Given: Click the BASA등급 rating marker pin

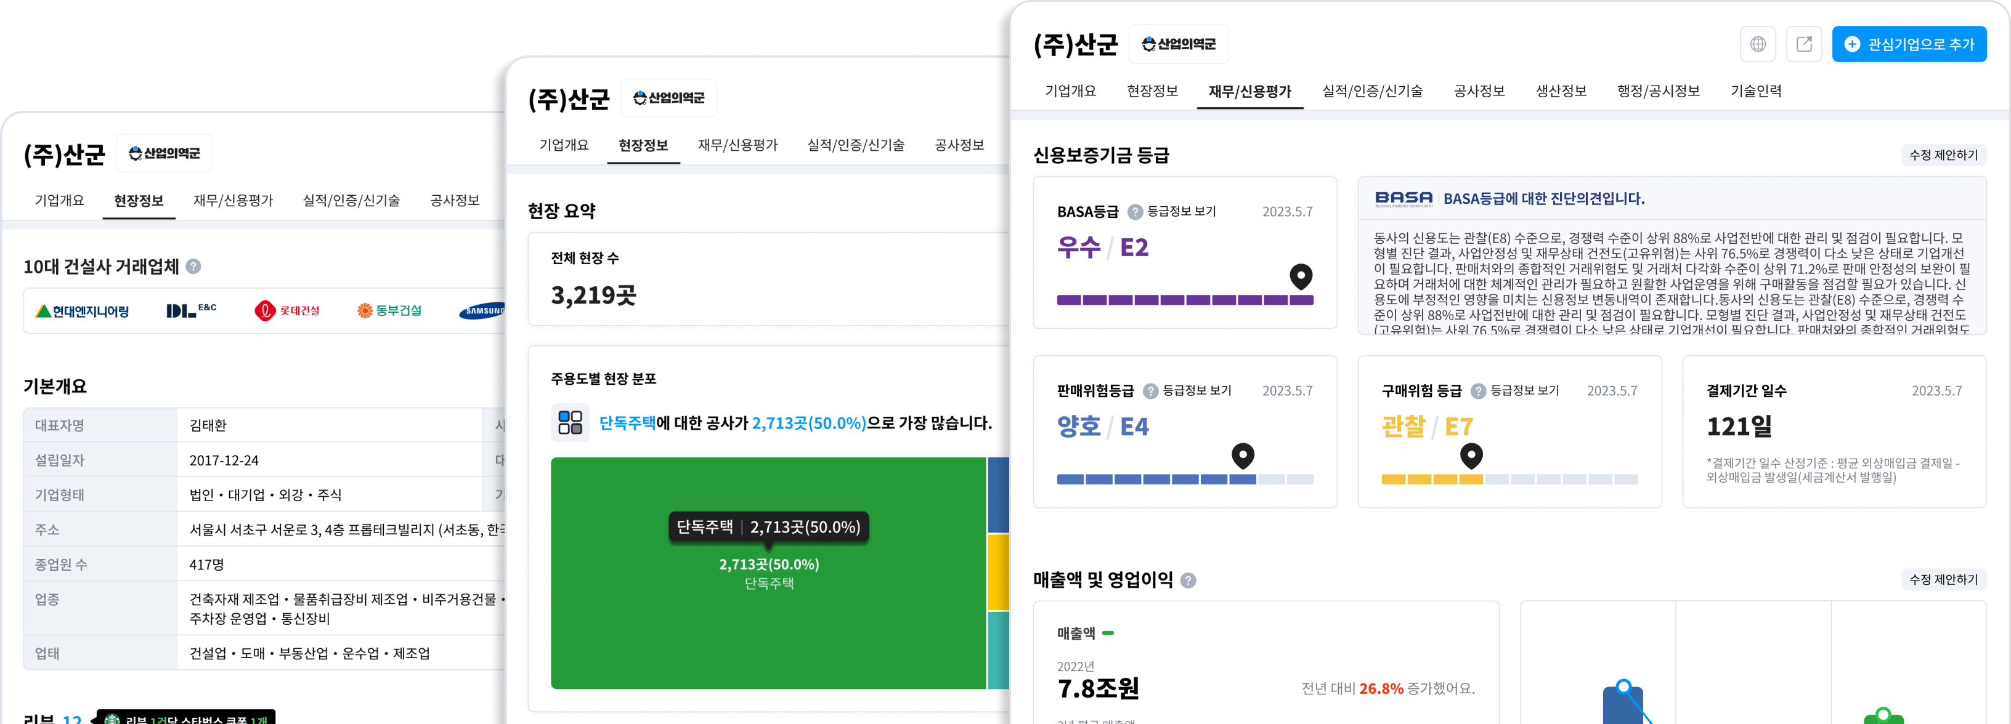Looking at the screenshot, I should coord(1301,275).
